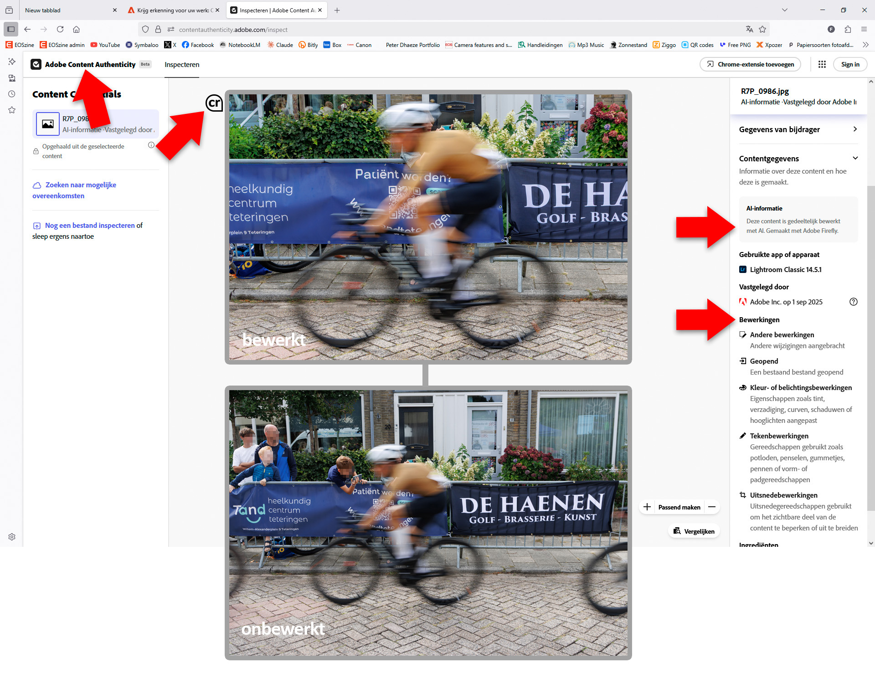Viewport: 875px width, 674px height.
Task: Click the Chrome-extensie toevoegen button
Action: (750, 64)
